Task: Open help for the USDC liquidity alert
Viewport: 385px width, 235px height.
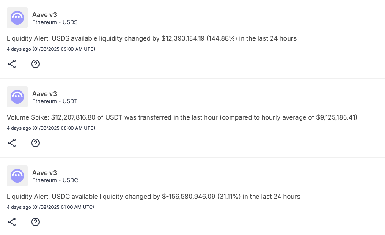Action: click(x=36, y=222)
